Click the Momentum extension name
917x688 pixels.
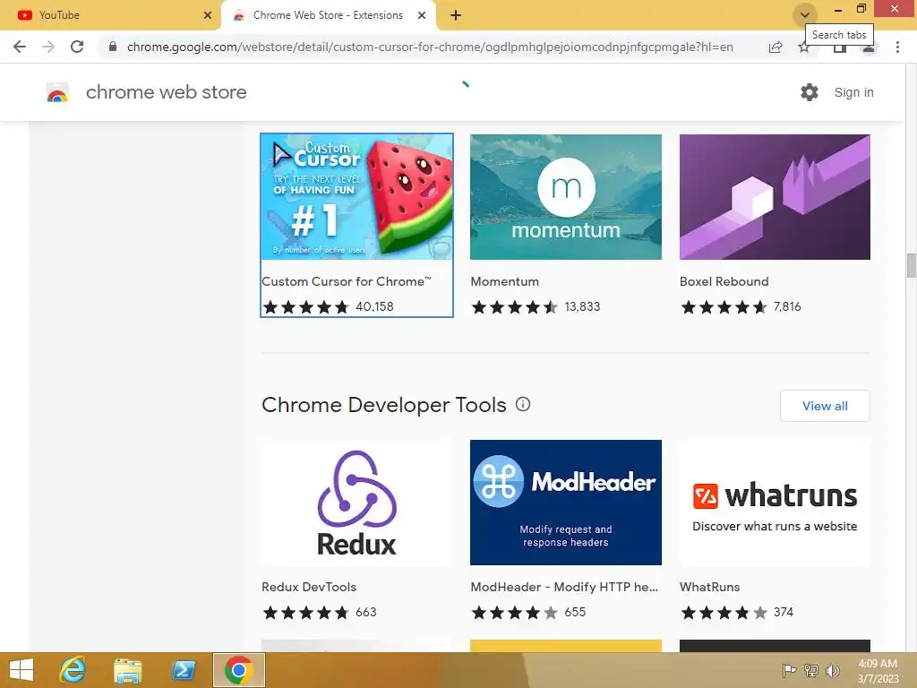(x=505, y=281)
